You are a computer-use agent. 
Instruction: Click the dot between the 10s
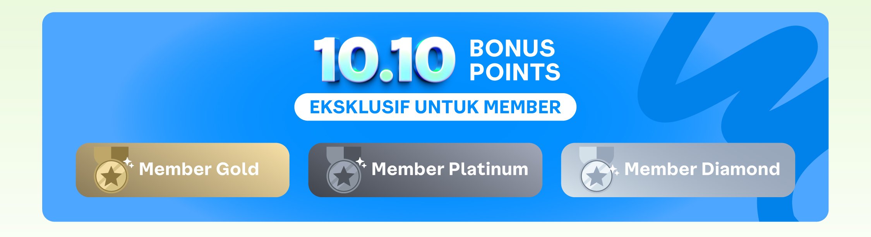pos(386,75)
